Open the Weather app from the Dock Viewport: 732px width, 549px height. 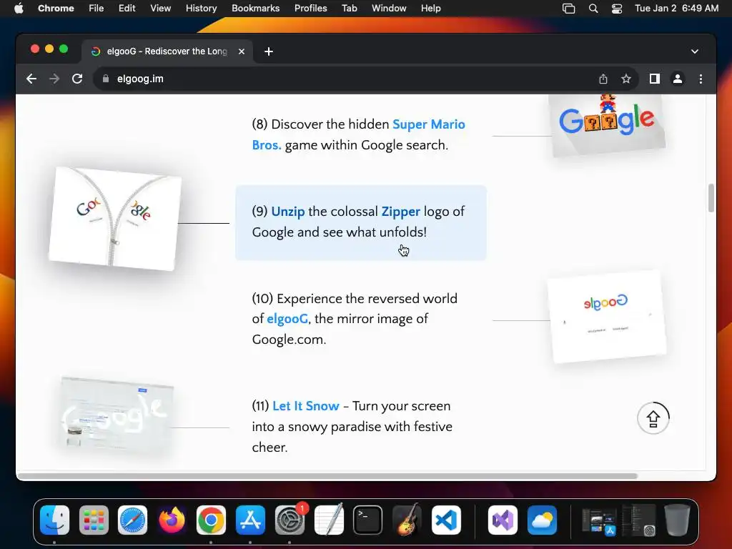[542, 520]
